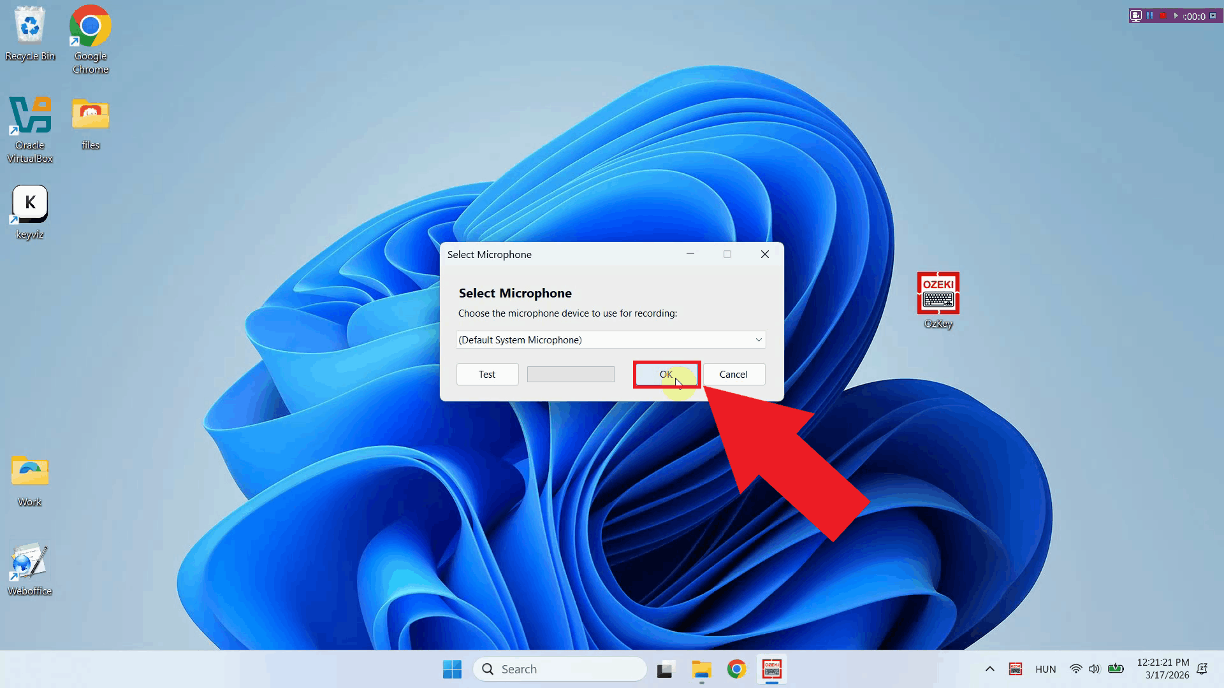Open the Windows Start menu

452,669
